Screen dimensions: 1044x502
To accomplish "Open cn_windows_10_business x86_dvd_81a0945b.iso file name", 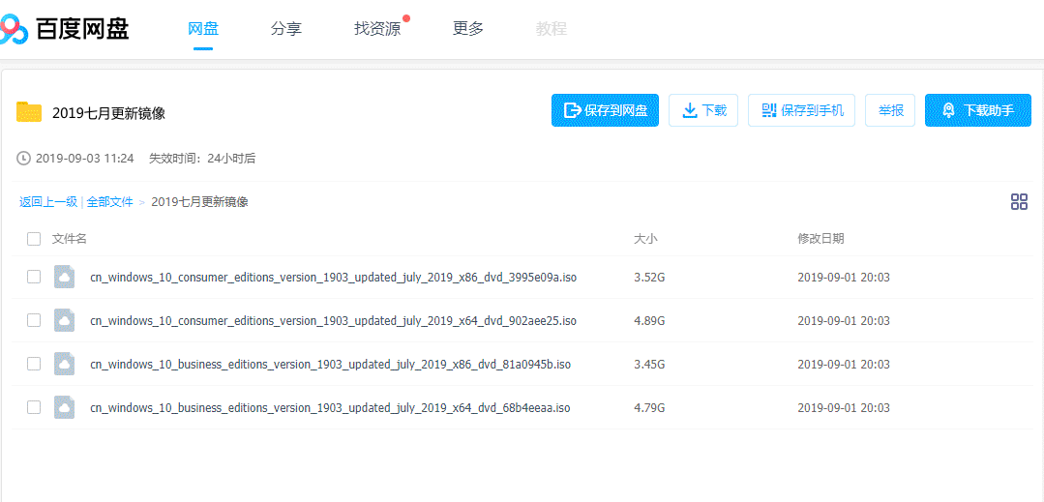I will click(x=330, y=365).
